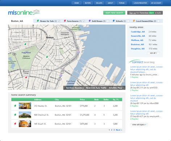Enable the Schools checkbox
171x141 pixels.
click(x=128, y=21)
